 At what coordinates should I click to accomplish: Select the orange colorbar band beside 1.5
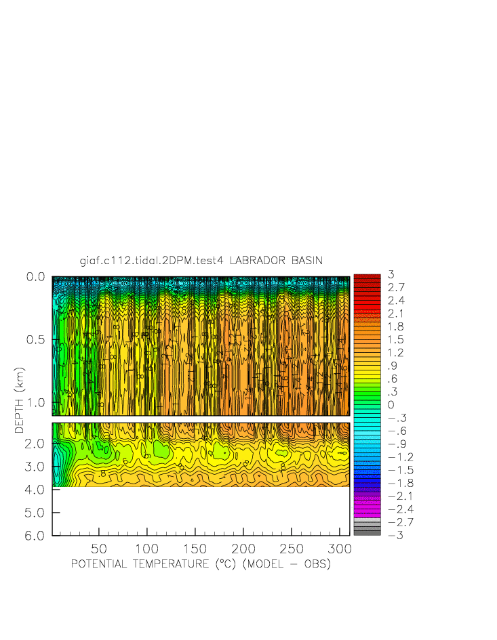pyautogui.click(x=367, y=339)
